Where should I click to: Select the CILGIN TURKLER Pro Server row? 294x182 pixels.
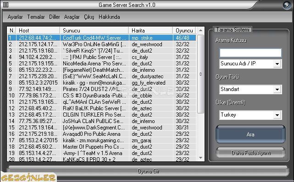pos(102,114)
